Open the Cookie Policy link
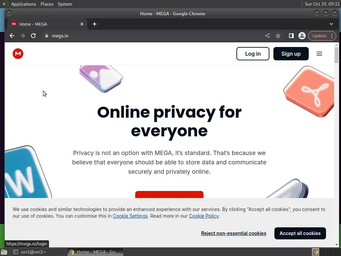This screenshot has height=256, width=341. (203, 216)
